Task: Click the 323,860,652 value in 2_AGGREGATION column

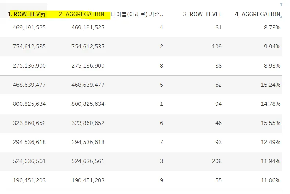Action: coord(88,123)
